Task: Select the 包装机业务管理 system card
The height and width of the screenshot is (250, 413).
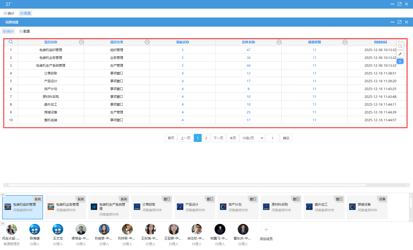Action: (65, 207)
